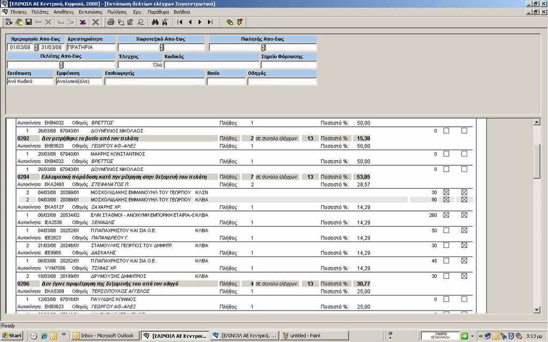Click the page export icon next to print preview
The width and height of the screenshot is (548, 342).
click(130, 22)
